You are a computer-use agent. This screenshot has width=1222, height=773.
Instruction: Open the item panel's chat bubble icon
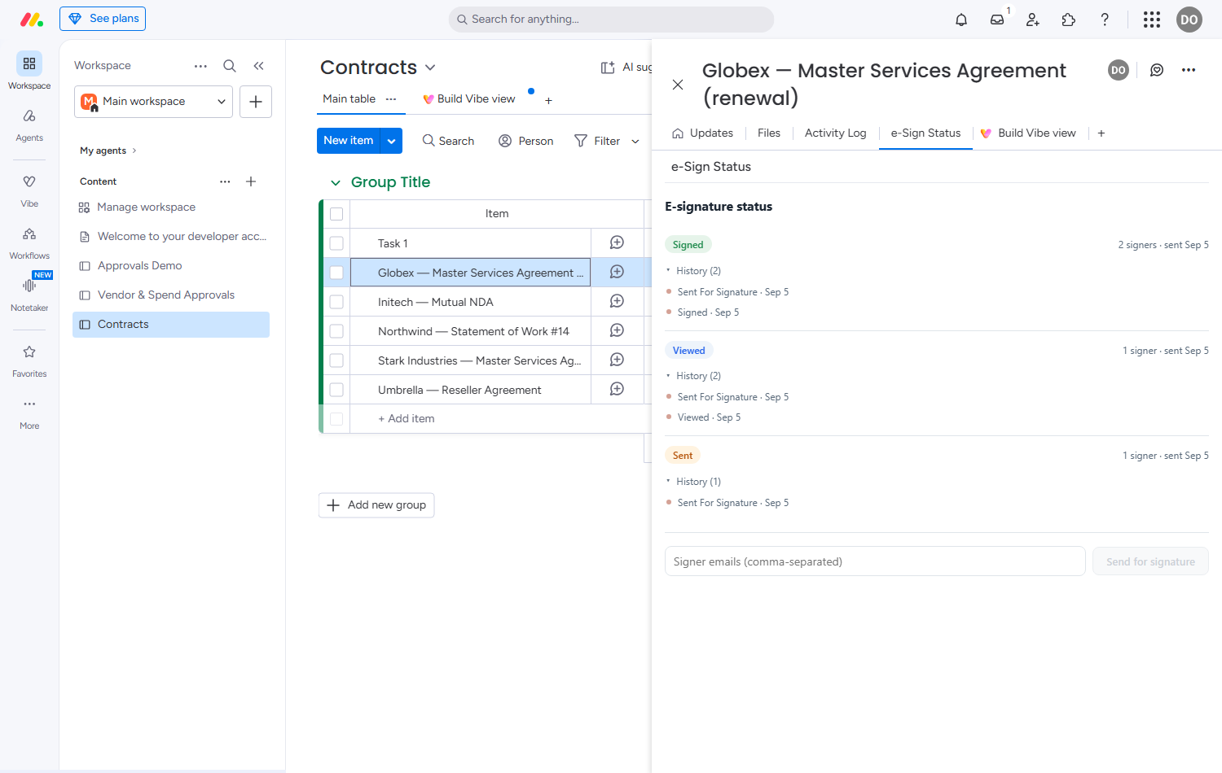click(1157, 70)
